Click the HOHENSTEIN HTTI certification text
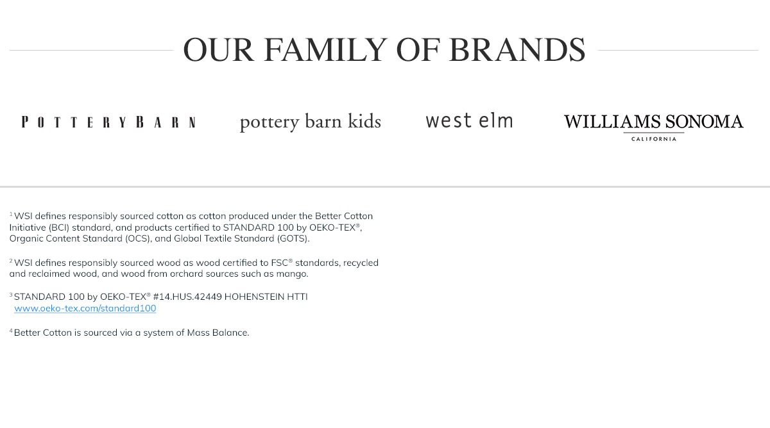Image resolution: width=770 pixels, height=428 pixels. [266, 297]
